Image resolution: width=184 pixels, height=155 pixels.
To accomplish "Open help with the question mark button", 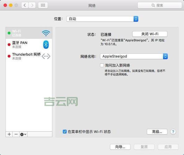I will (x=173, y=132).
